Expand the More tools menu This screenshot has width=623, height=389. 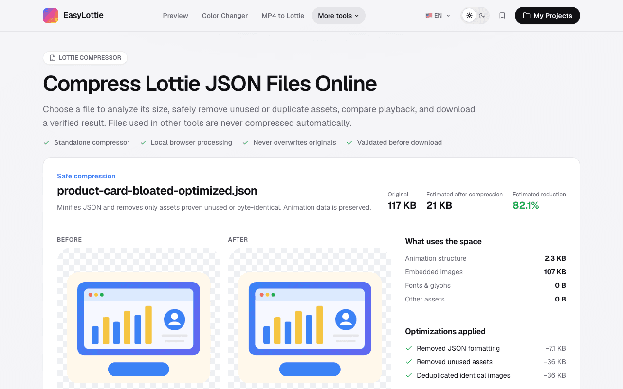click(x=339, y=16)
